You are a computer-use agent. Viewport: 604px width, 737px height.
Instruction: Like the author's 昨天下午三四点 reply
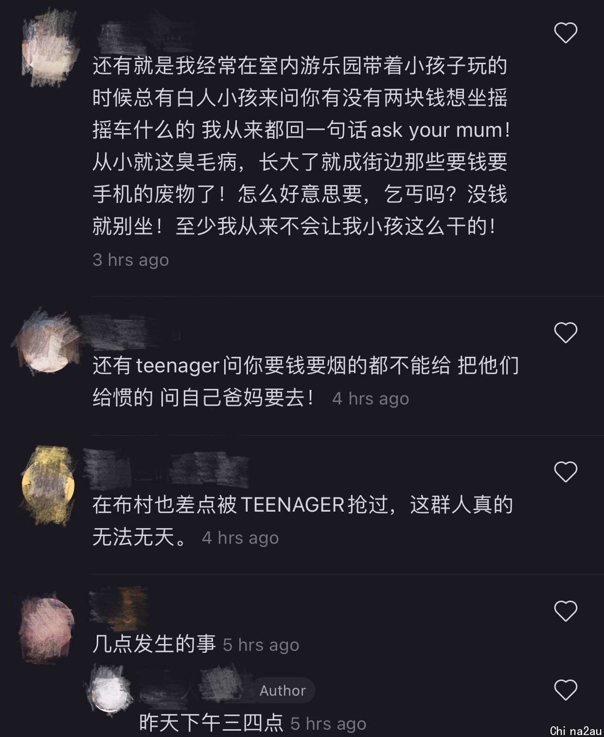click(566, 690)
